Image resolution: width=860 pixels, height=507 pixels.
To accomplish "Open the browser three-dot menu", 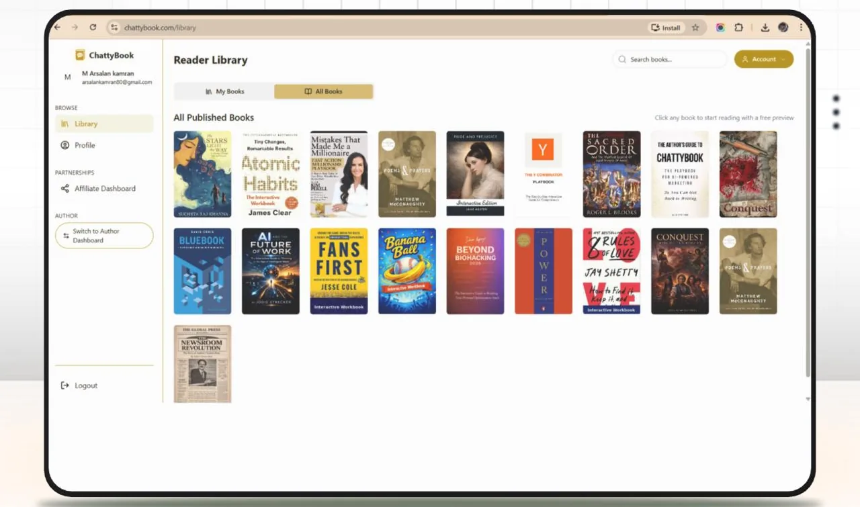I will pyautogui.click(x=801, y=28).
